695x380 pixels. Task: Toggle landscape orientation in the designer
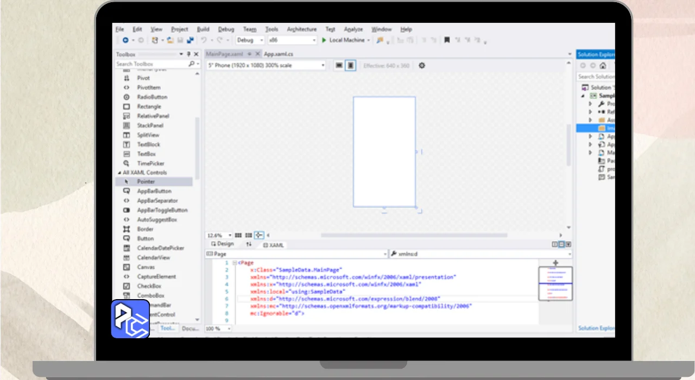(x=339, y=66)
